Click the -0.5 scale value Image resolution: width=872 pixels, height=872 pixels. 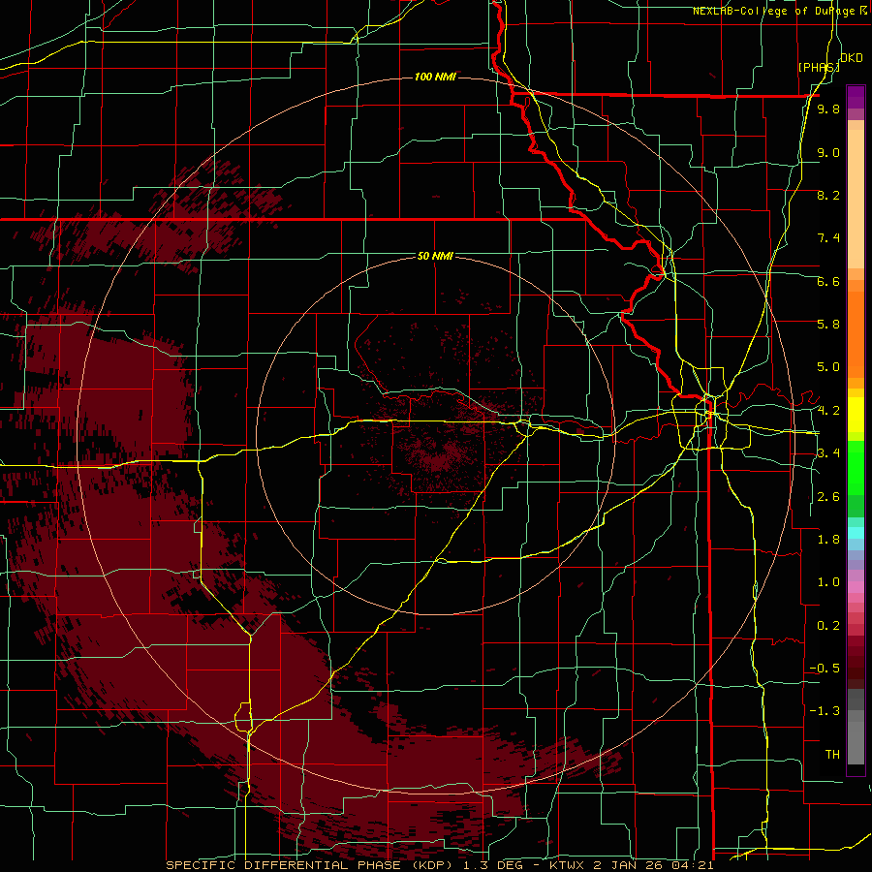(825, 669)
